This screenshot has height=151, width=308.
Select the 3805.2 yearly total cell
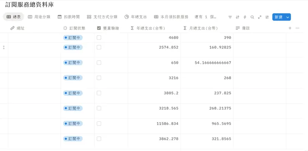click(x=154, y=96)
